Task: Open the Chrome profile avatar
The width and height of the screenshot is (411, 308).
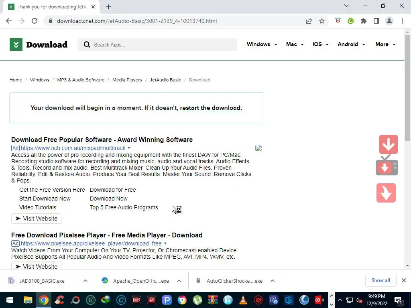Action: point(389,21)
